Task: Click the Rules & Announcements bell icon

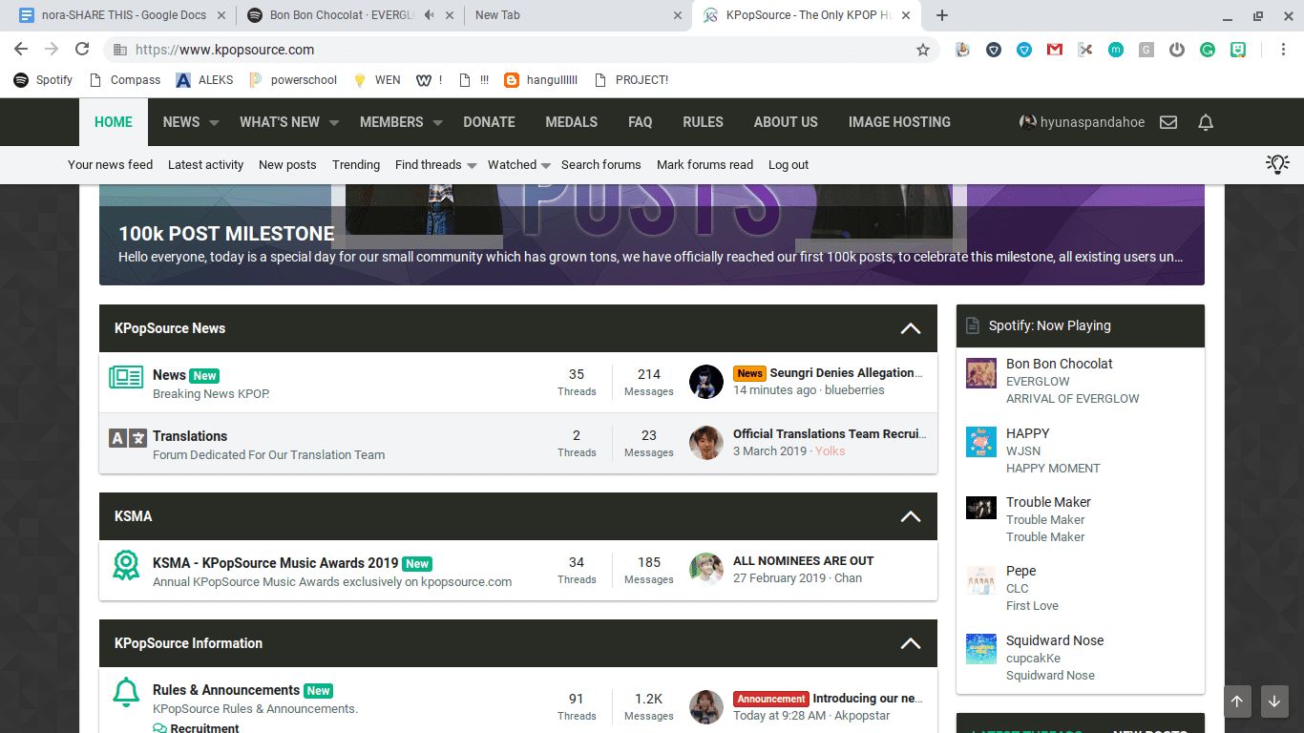Action: [126, 692]
